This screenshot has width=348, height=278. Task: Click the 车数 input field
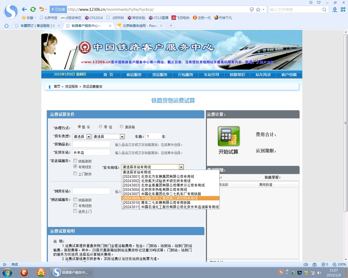click(154, 136)
